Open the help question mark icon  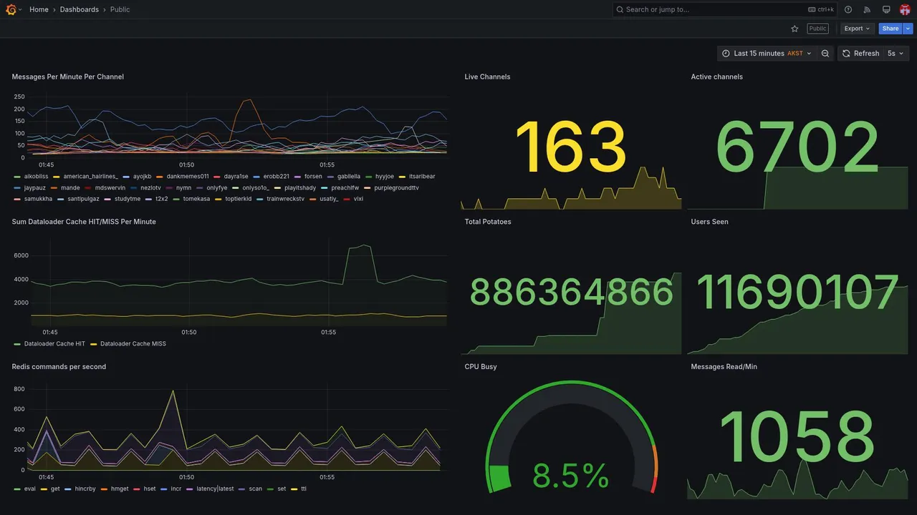848,9
